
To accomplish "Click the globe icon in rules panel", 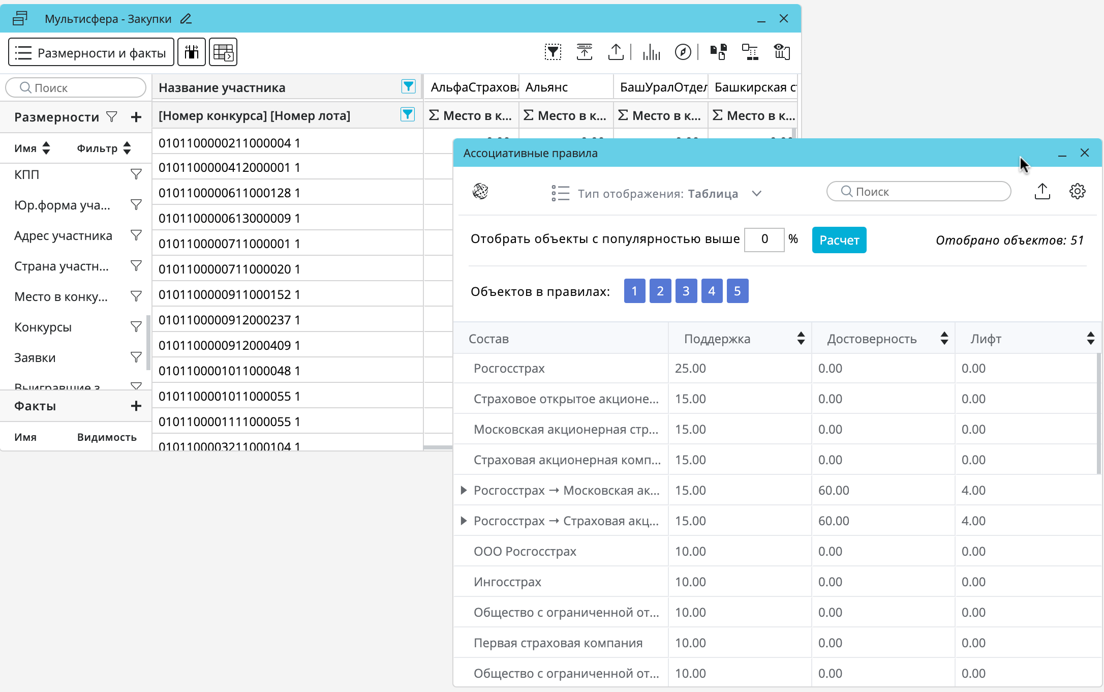I will click(x=480, y=192).
